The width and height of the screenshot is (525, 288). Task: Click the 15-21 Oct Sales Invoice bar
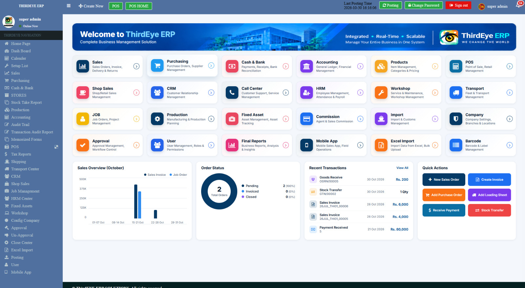[136, 201]
